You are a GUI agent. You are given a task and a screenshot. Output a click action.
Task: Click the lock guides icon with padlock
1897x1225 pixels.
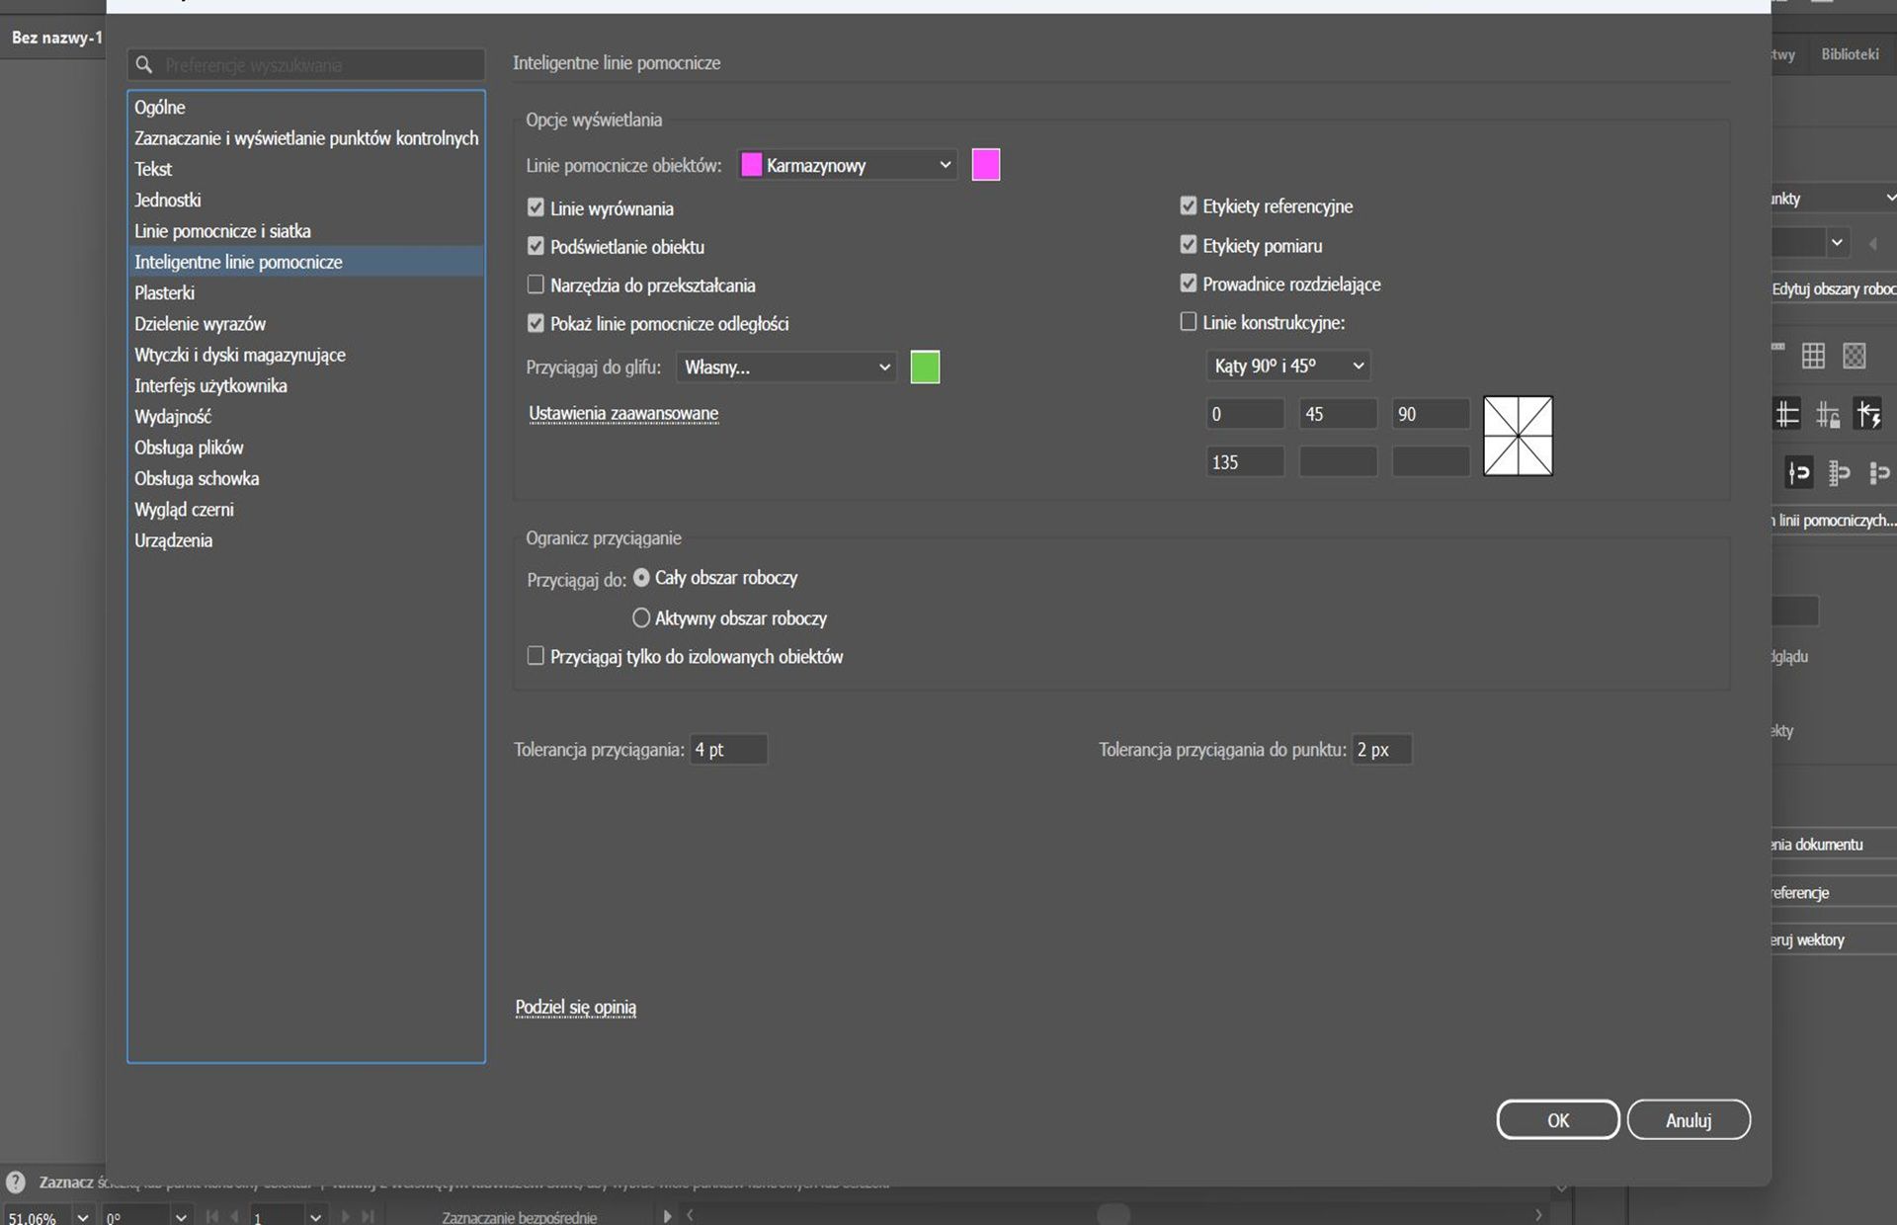click(1828, 415)
